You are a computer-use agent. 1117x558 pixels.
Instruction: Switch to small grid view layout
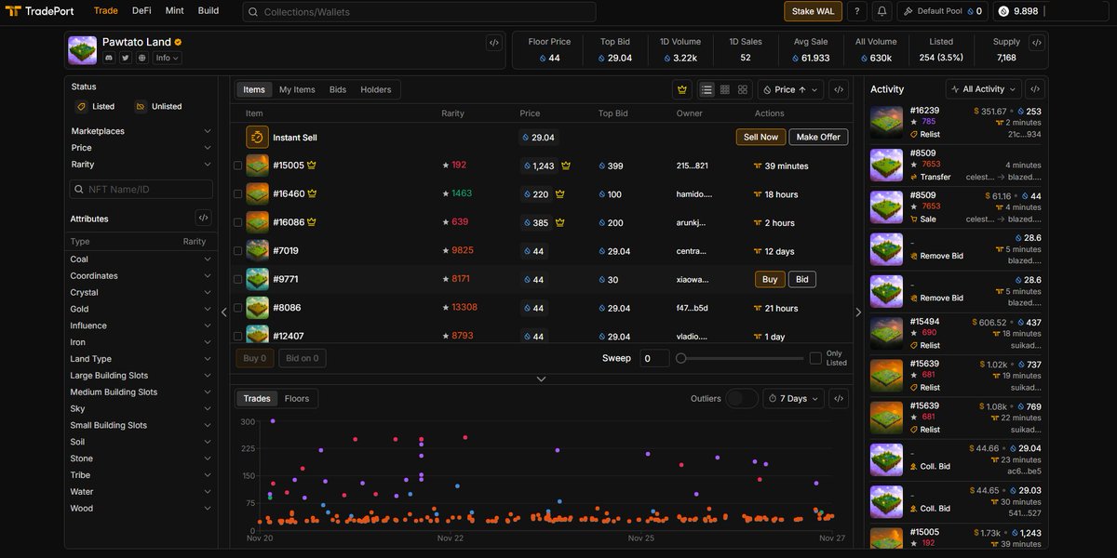click(x=725, y=89)
